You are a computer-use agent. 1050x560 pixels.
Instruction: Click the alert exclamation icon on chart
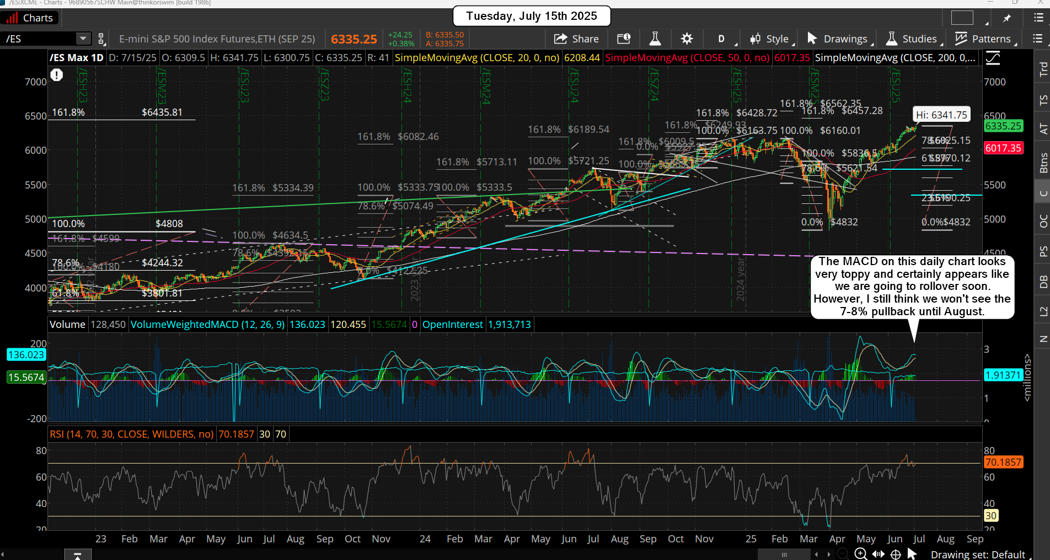(x=56, y=75)
